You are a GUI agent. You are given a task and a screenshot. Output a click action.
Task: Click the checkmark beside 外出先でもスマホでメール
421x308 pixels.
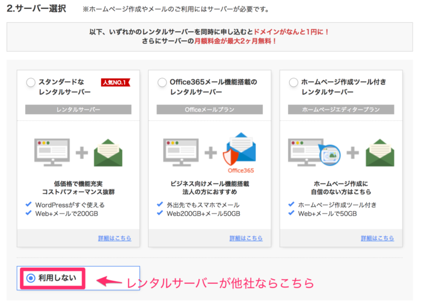(x=160, y=205)
